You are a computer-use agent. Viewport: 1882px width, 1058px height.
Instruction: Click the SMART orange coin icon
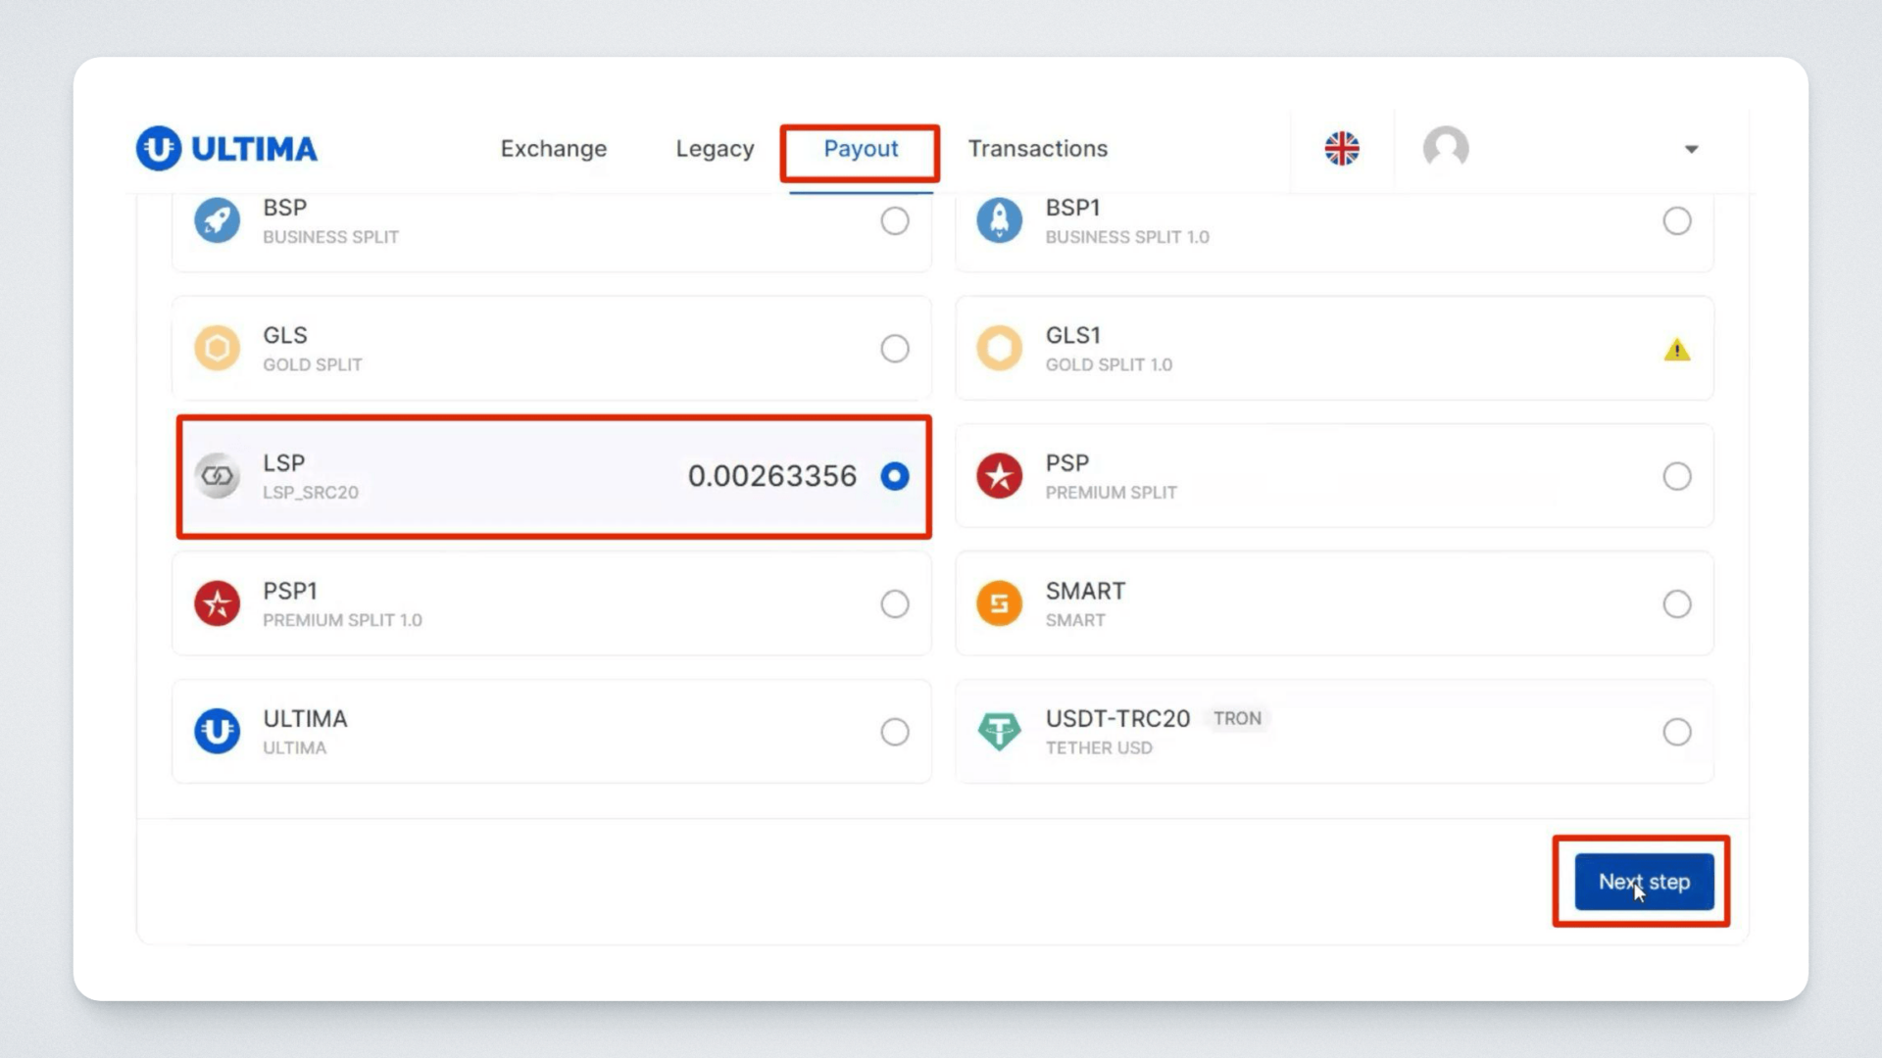[999, 603]
